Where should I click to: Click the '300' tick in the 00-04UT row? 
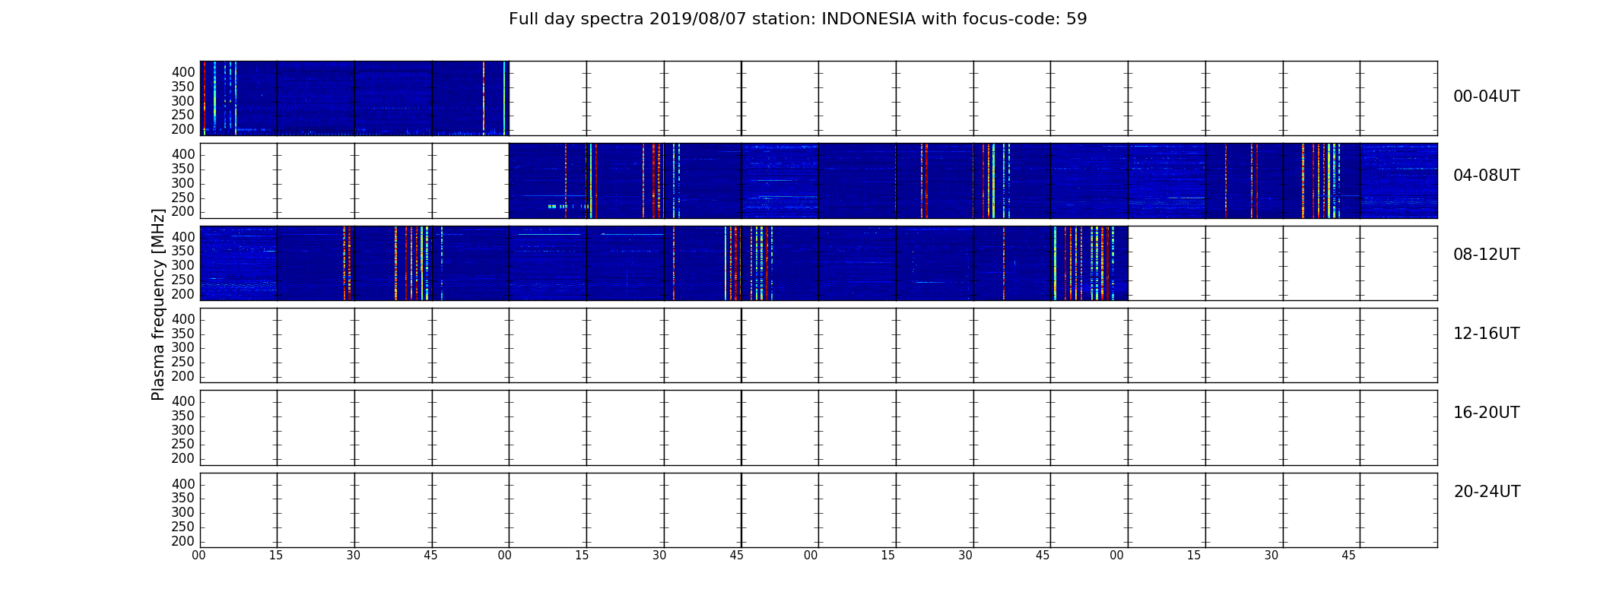pos(183,101)
